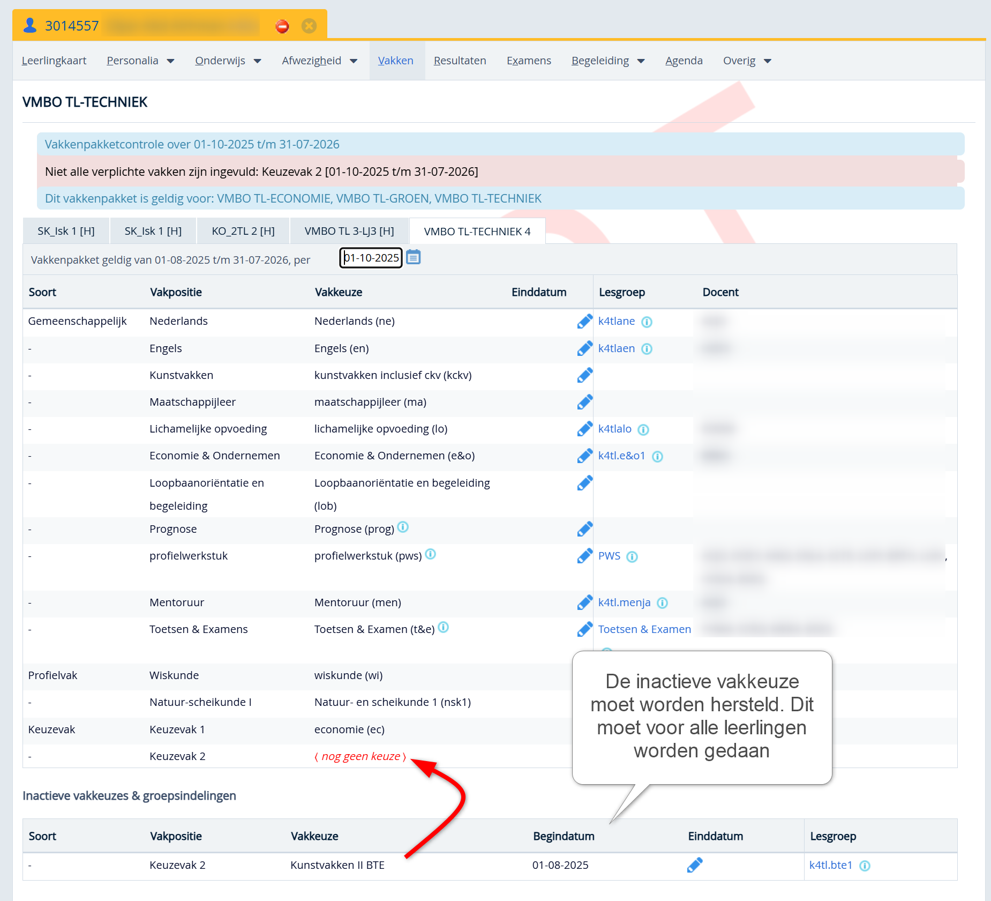Image resolution: width=991 pixels, height=901 pixels.
Task: Open info icon next to Prognose (prog)
Action: [403, 527]
